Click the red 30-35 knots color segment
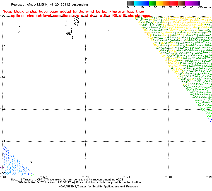This screenshot has width=212, height=191. pos(174,3)
